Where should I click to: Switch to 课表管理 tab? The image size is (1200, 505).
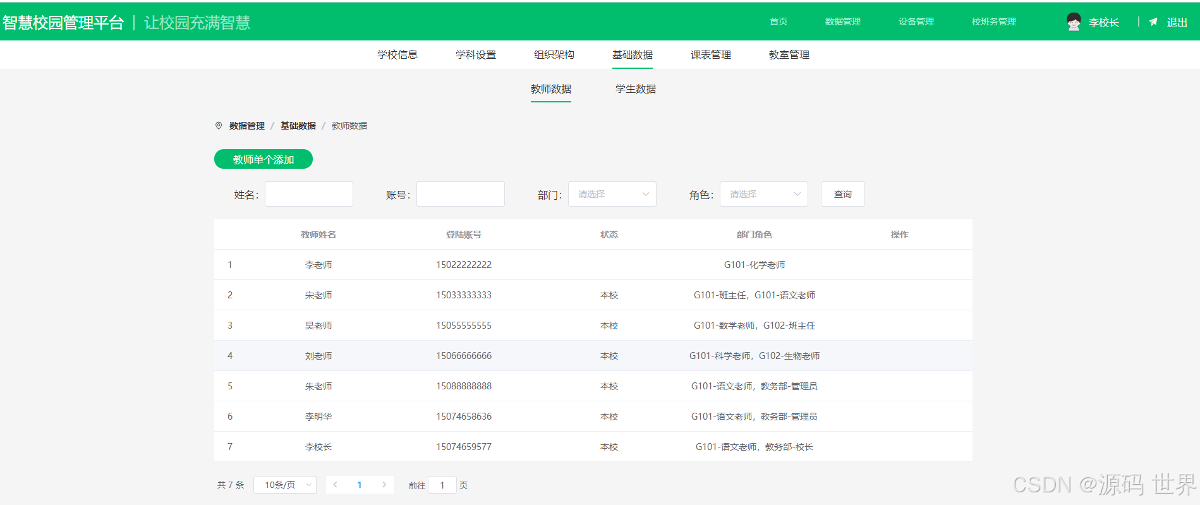pyautogui.click(x=711, y=55)
